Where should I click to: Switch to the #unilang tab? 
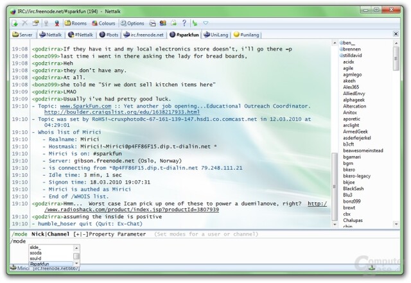click(x=247, y=35)
